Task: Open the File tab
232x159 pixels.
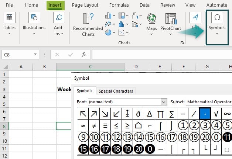Action: [x=9, y=5]
